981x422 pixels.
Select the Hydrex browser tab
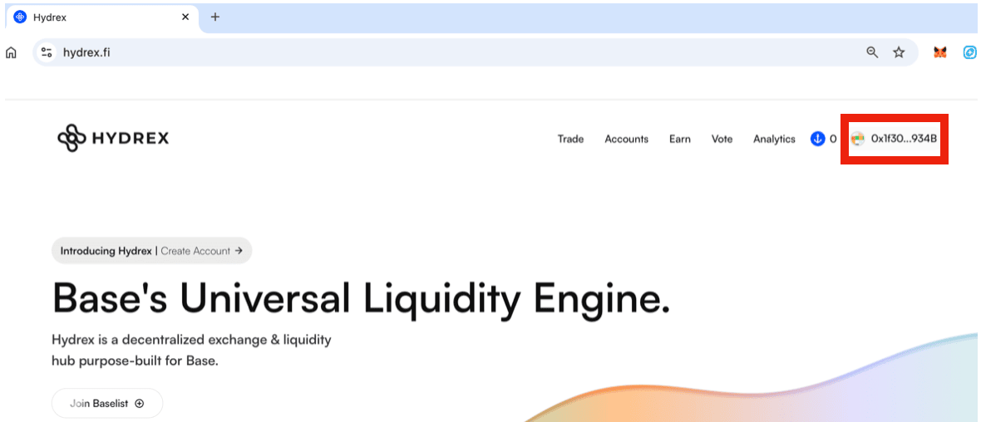pyautogui.click(x=102, y=17)
